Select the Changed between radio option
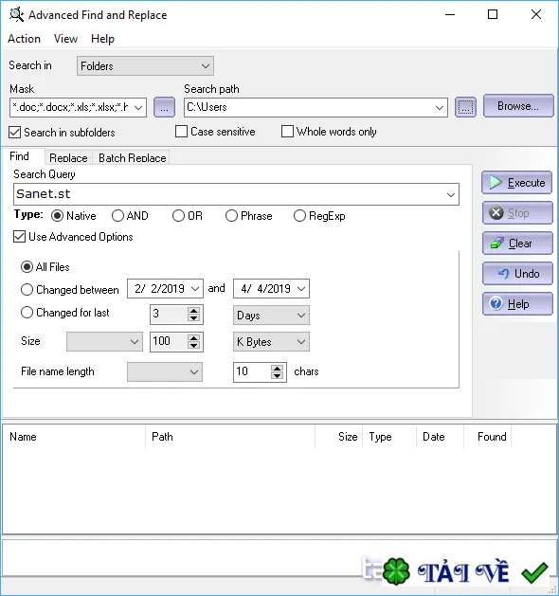The width and height of the screenshot is (559, 596). [27, 290]
